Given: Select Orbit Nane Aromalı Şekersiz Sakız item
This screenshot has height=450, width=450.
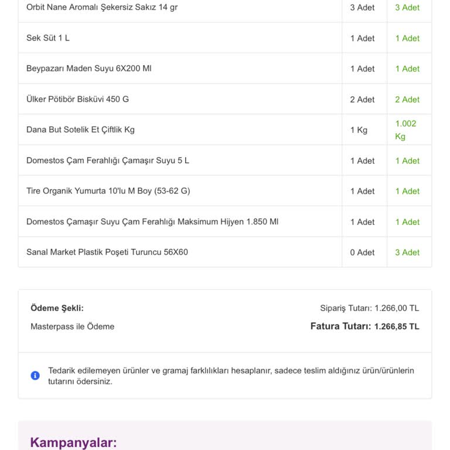Looking at the screenshot, I should coord(102,8).
